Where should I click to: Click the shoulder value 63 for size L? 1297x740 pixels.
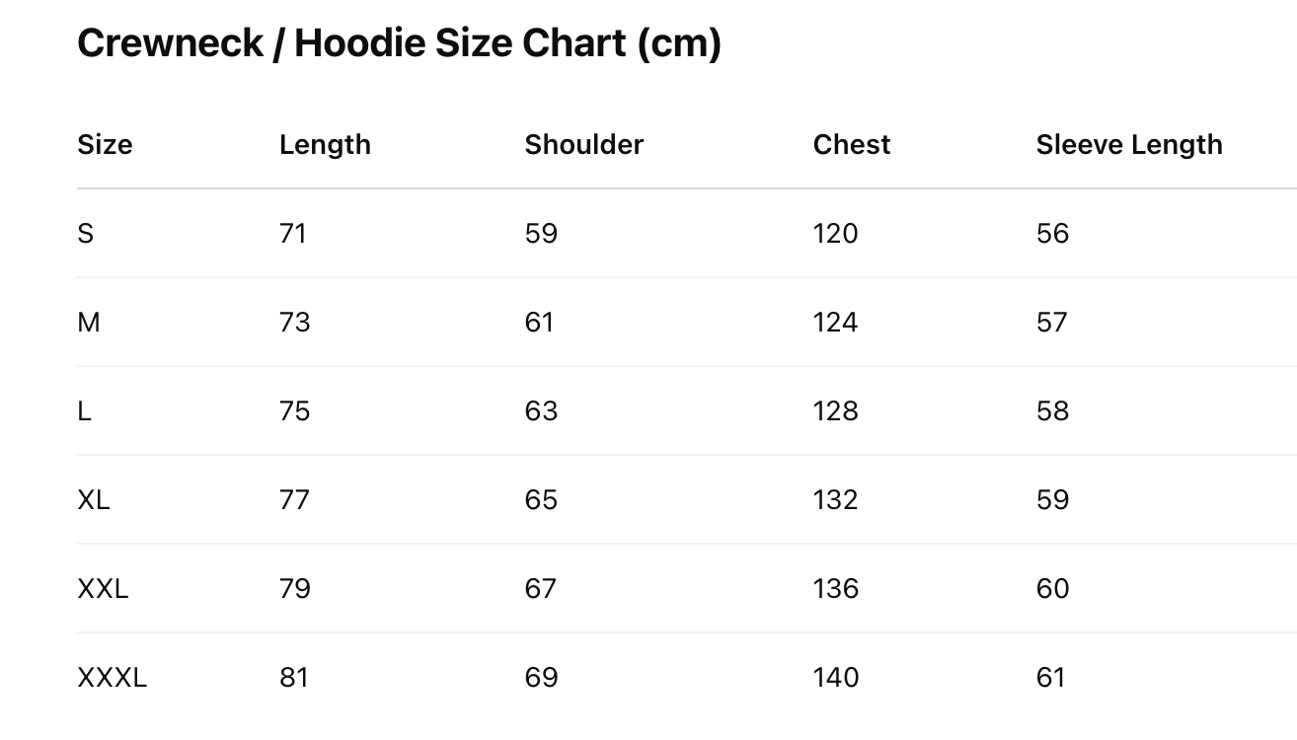(x=541, y=411)
